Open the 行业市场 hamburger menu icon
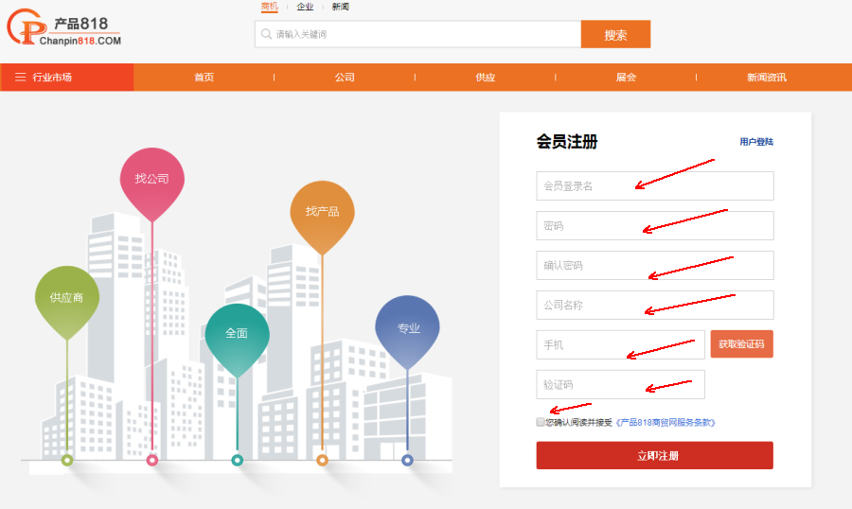The image size is (852, 509). [20, 78]
